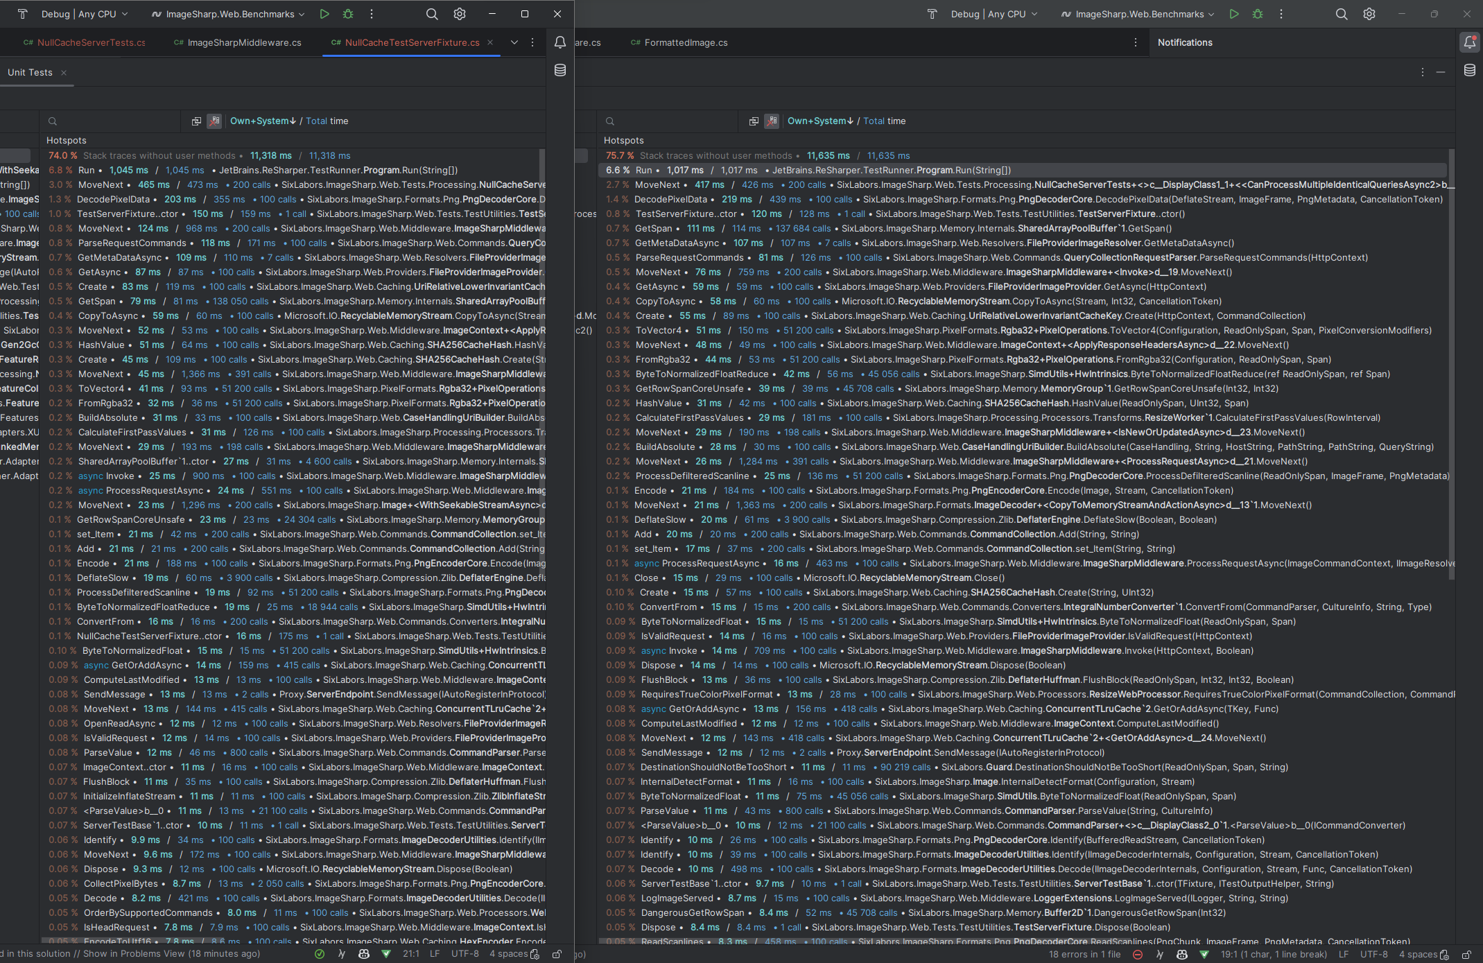Open the kebab menu next to debug icon
The width and height of the screenshot is (1483, 963).
click(x=372, y=14)
